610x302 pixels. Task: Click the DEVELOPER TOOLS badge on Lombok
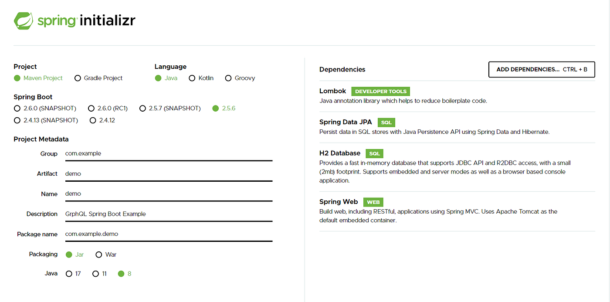(x=380, y=91)
